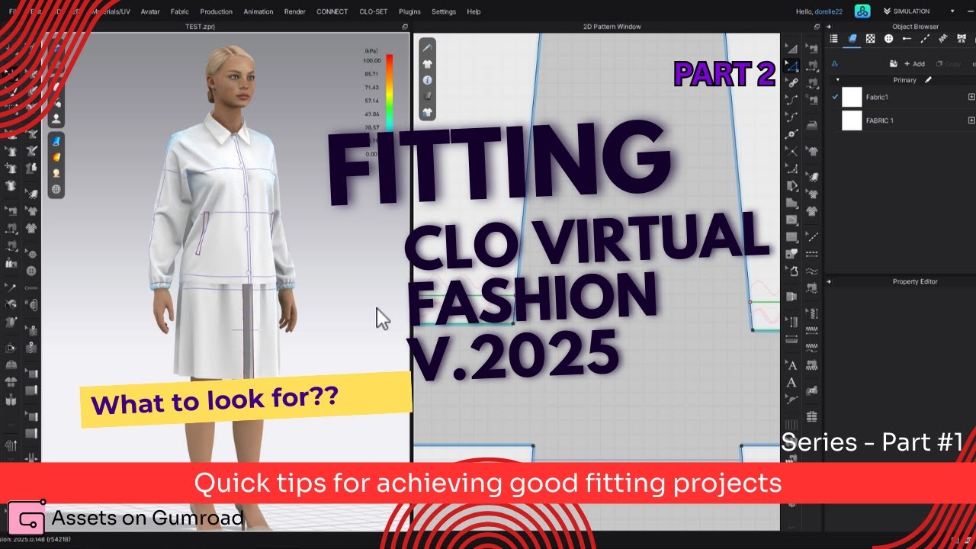The image size is (976, 549).
Task: Click 2D window dark fabric display icon
Action: coord(428,96)
